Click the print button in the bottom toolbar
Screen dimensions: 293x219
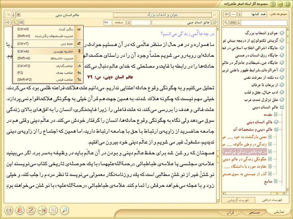(x=8, y=210)
